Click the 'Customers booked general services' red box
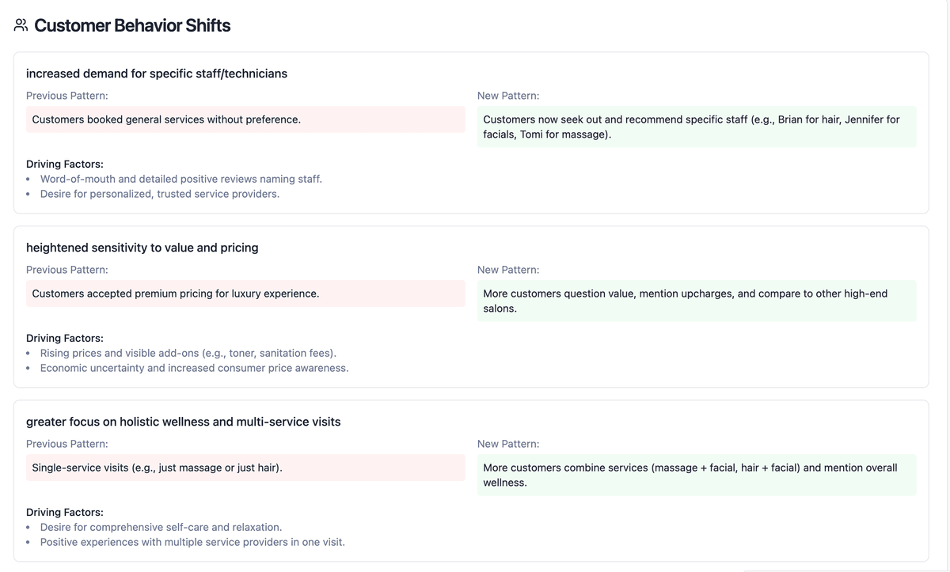Image resolution: width=950 pixels, height=572 pixels. click(245, 119)
